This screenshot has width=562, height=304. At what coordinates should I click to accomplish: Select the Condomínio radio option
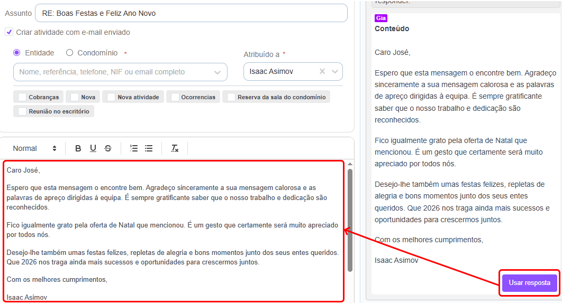tap(70, 53)
